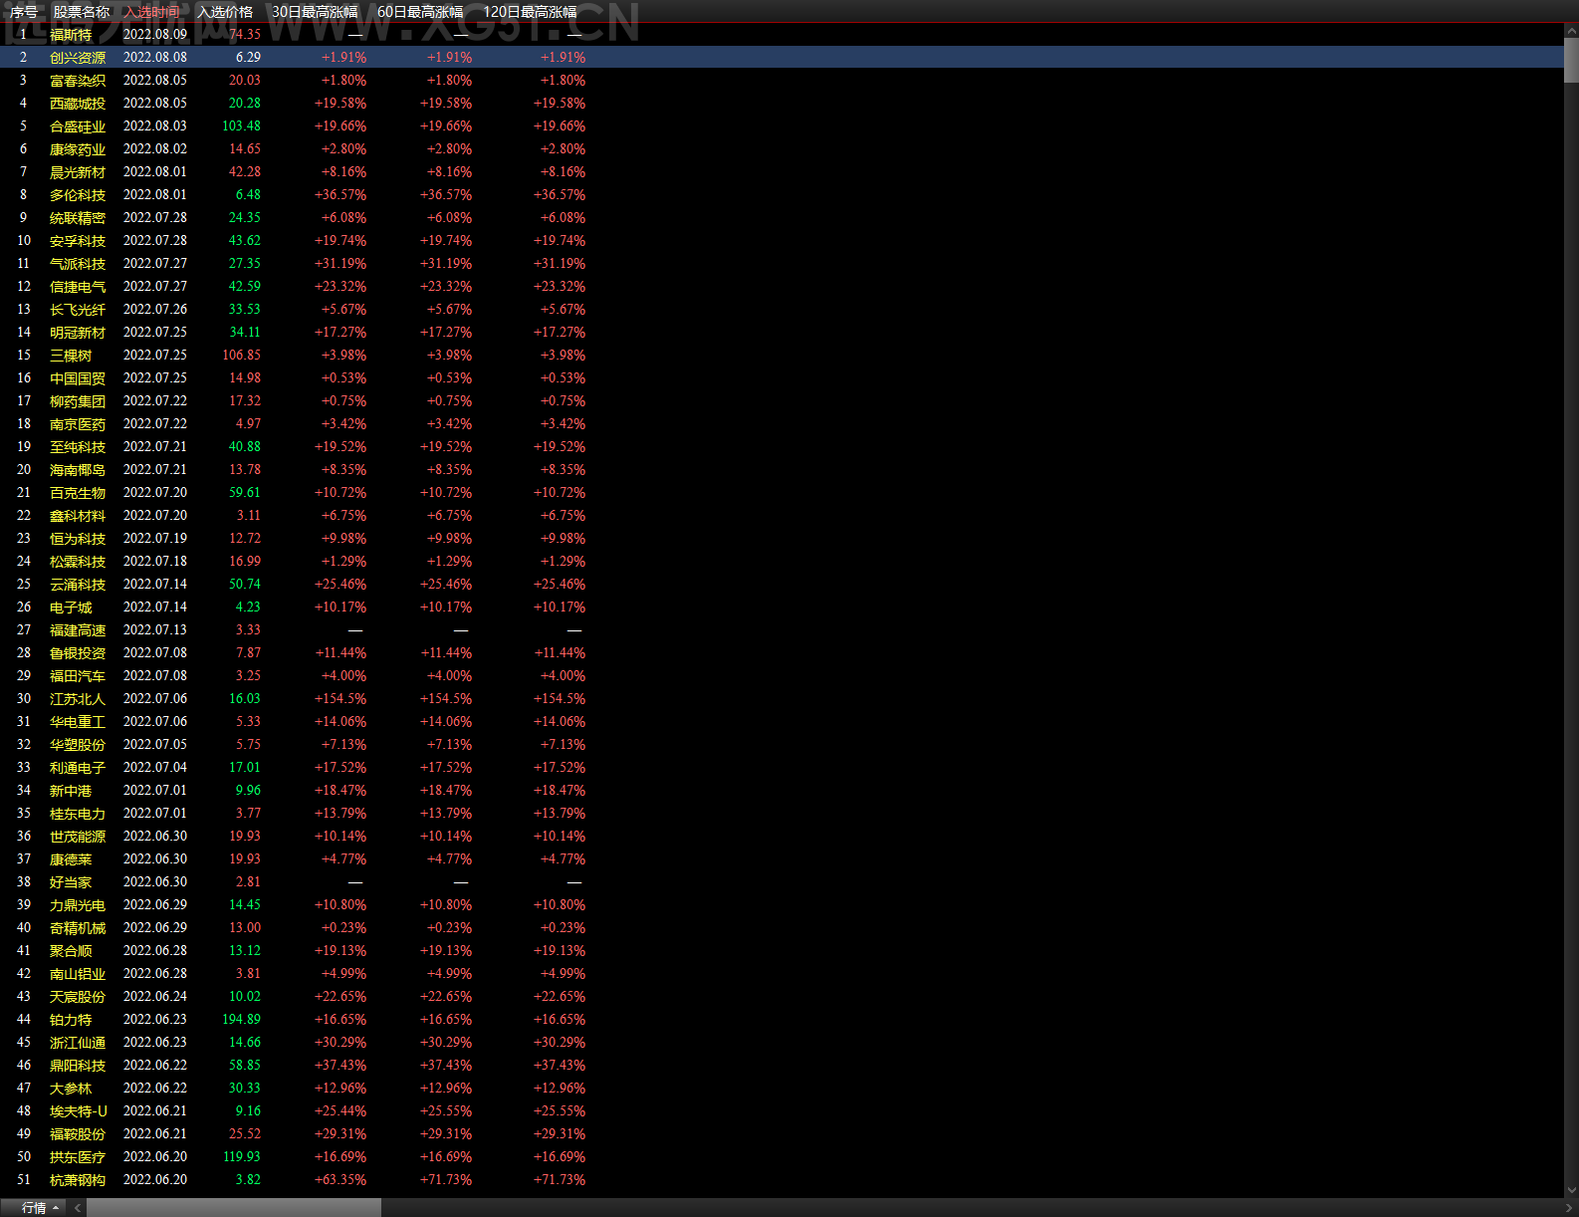Viewport: 1579px width, 1217px height.
Task: Select stock 中国国贸
Action: [78, 378]
